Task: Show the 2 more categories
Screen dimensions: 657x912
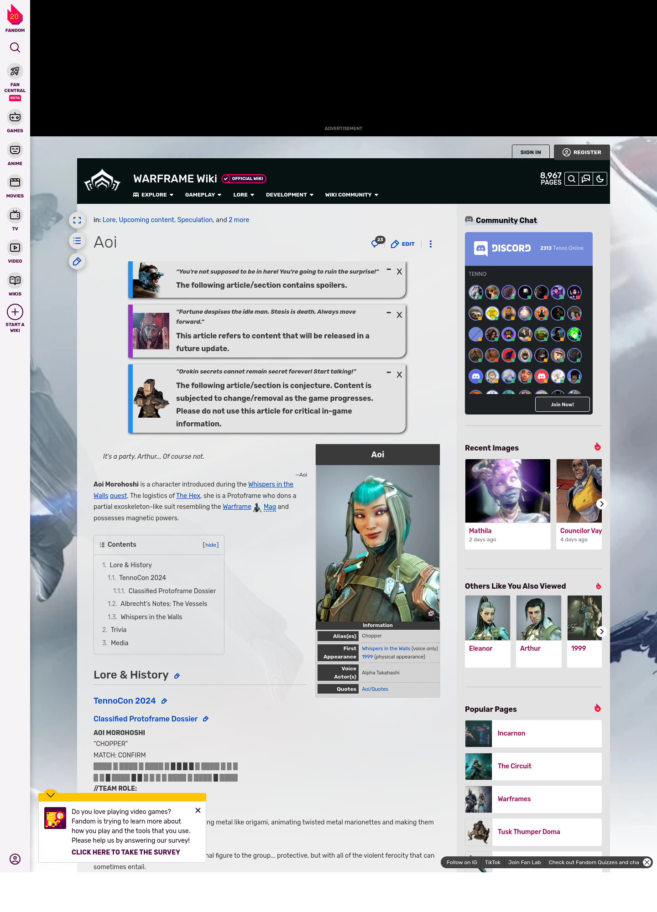Action: pos(239,220)
